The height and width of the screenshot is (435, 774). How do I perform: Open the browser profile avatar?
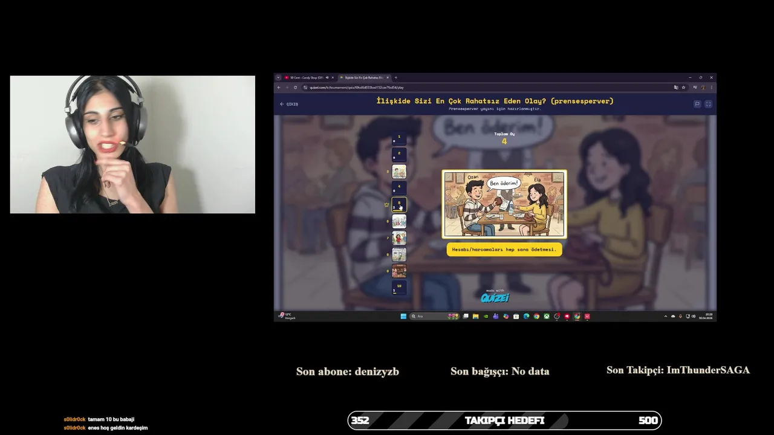703,87
